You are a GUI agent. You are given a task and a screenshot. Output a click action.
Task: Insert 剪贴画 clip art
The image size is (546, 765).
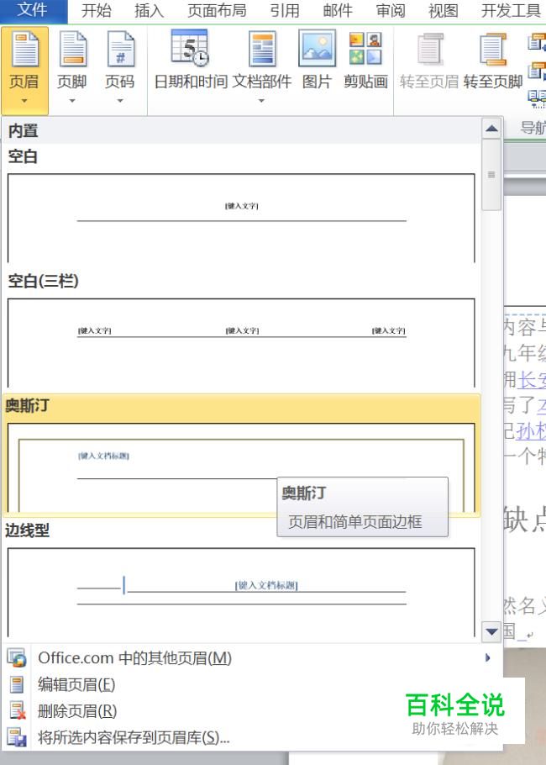click(x=365, y=60)
